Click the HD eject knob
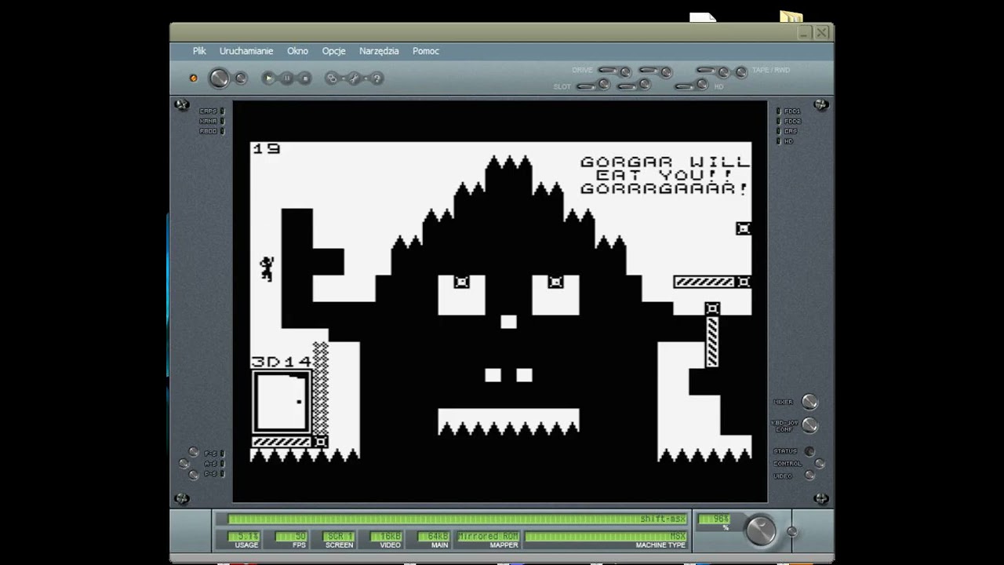This screenshot has height=565, width=1004. tap(702, 84)
